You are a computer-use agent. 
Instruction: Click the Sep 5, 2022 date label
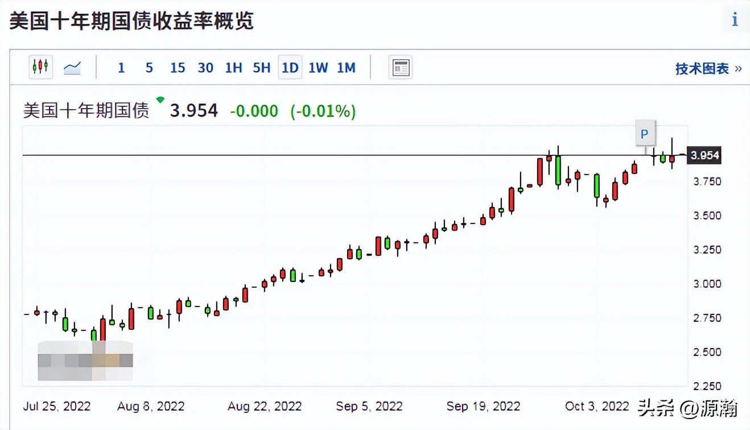(369, 406)
